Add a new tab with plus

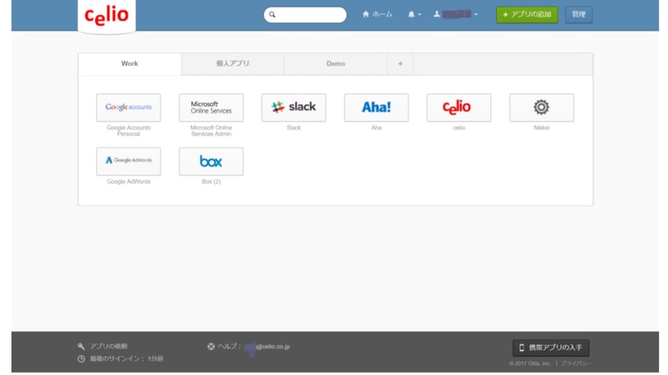(x=400, y=64)
